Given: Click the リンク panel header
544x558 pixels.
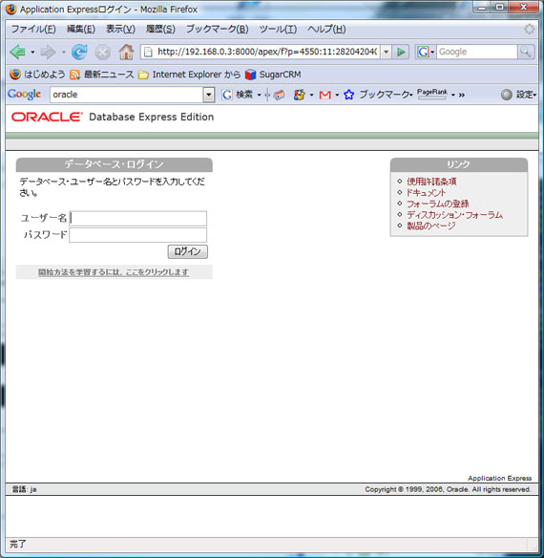Looking at the screenshot, I should [459, 164].
